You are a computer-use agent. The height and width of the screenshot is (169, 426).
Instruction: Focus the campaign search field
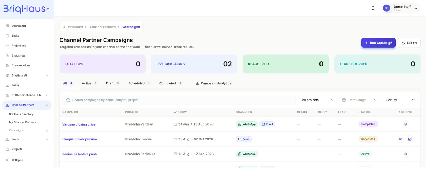(179, 100)
